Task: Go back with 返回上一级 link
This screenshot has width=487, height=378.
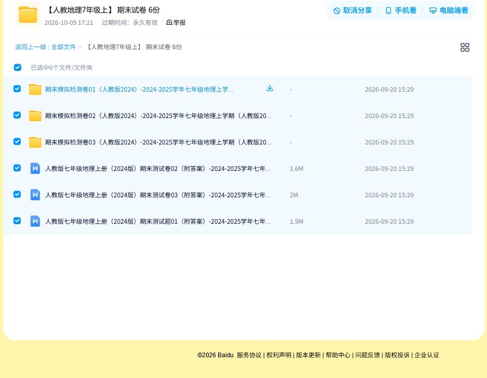Action: [x=31, y=47]
